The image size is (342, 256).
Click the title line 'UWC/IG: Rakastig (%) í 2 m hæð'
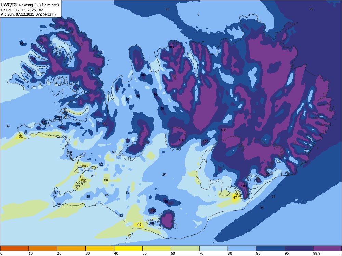(30, 5)
